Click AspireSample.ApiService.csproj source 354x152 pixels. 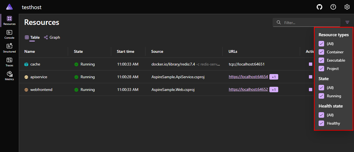tap(178, 77)
